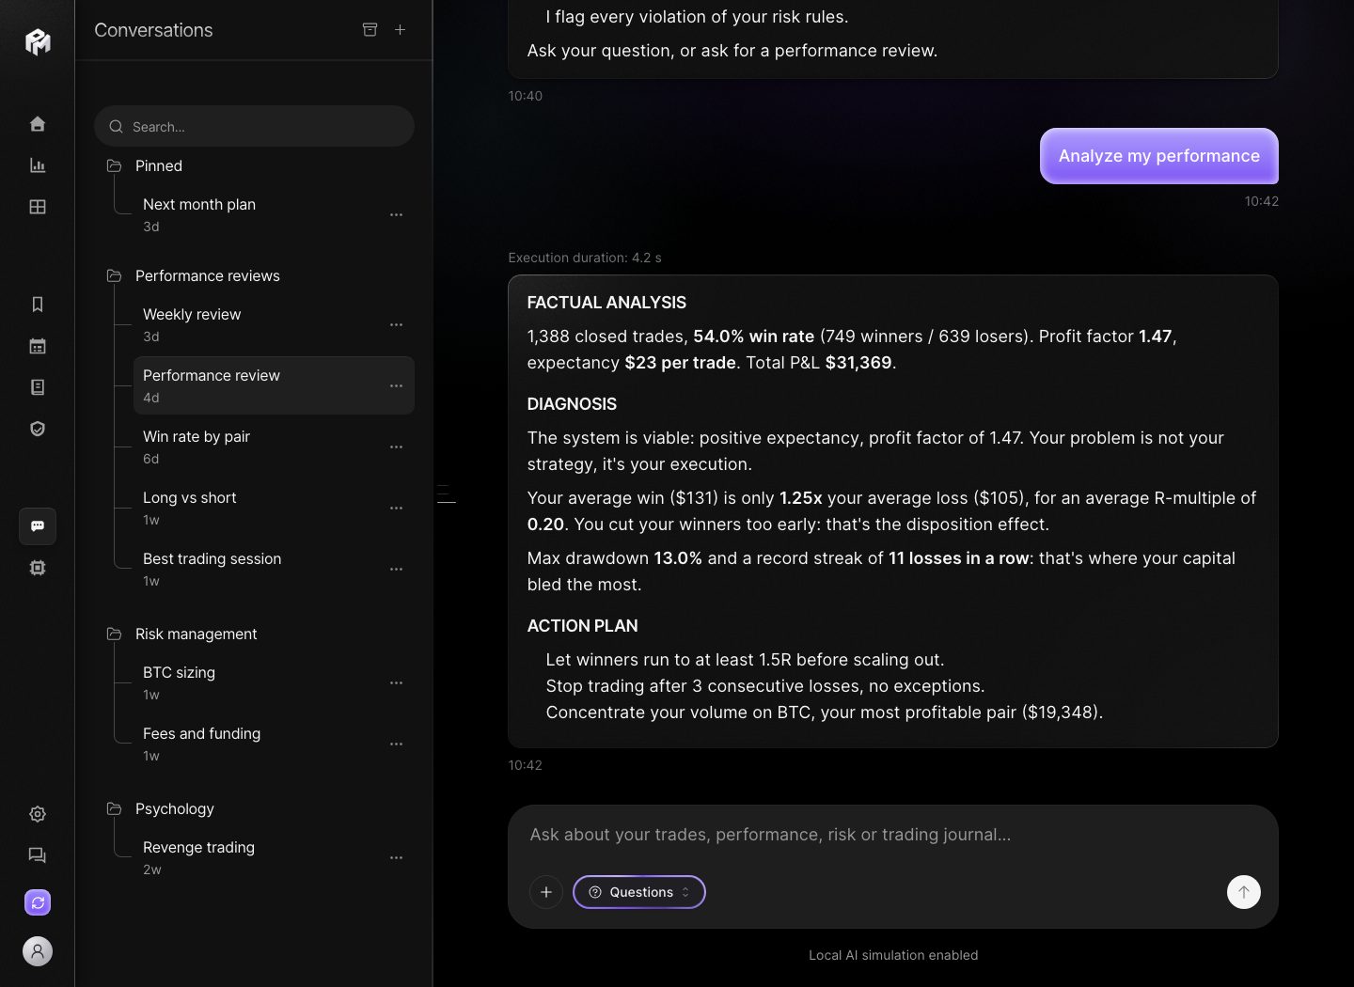
Task: Open the Fees and funding conversation
Action: 274,744
